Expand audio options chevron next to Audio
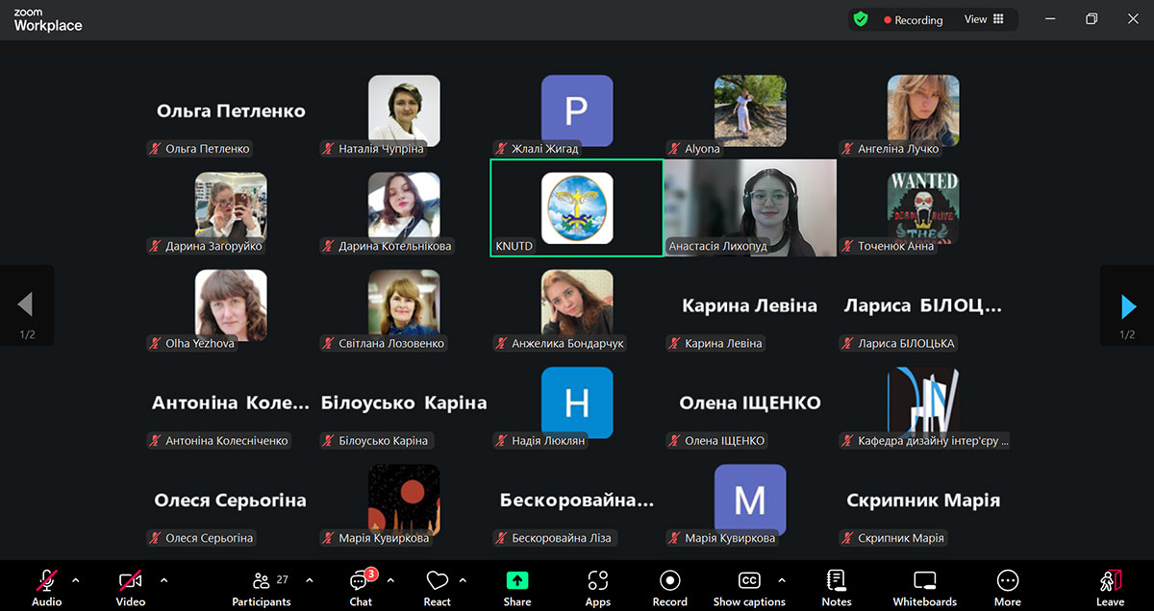 click(x=76, y=580)
